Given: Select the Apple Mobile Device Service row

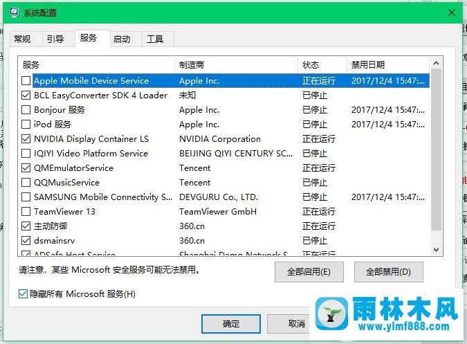Looking at the screenshot, I should coord(231,81).
